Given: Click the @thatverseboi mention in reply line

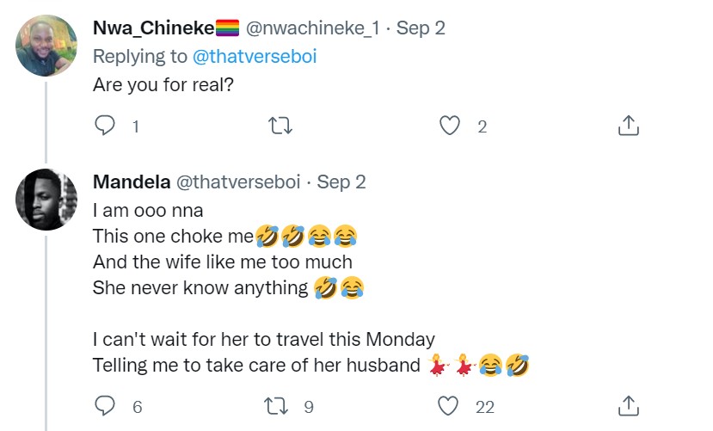Looking at the screenshot, I should point(224,58).
